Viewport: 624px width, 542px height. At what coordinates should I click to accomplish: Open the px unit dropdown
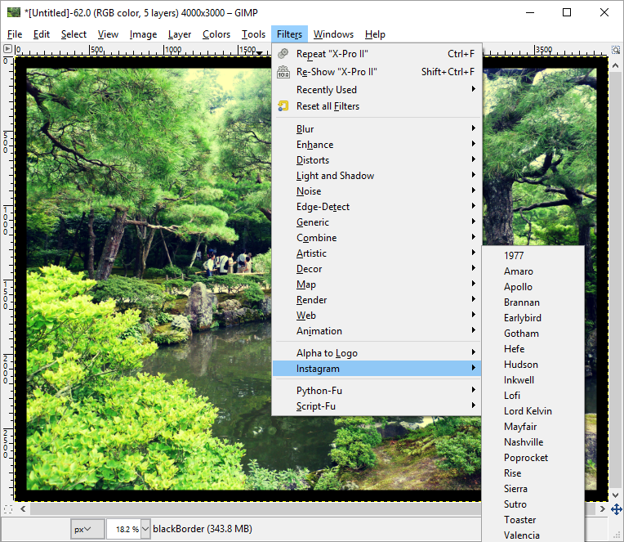[87, 529]
